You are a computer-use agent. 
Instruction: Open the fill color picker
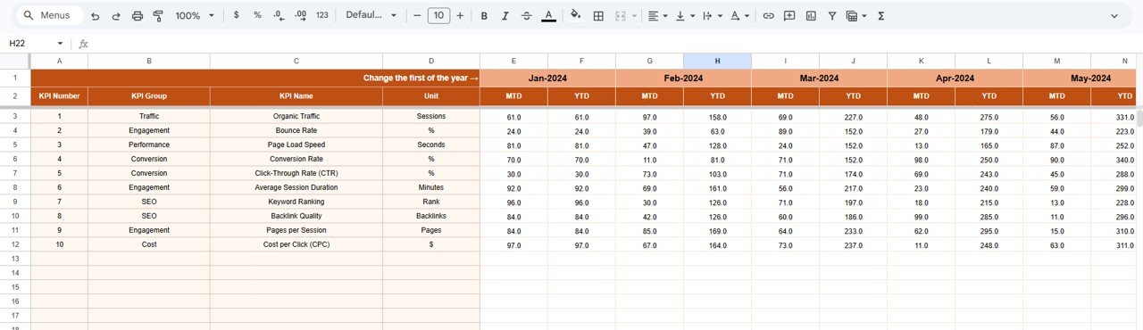[x=576, y=16]
